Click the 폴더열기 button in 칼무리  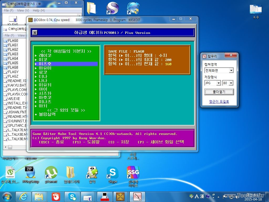[219, 92]
